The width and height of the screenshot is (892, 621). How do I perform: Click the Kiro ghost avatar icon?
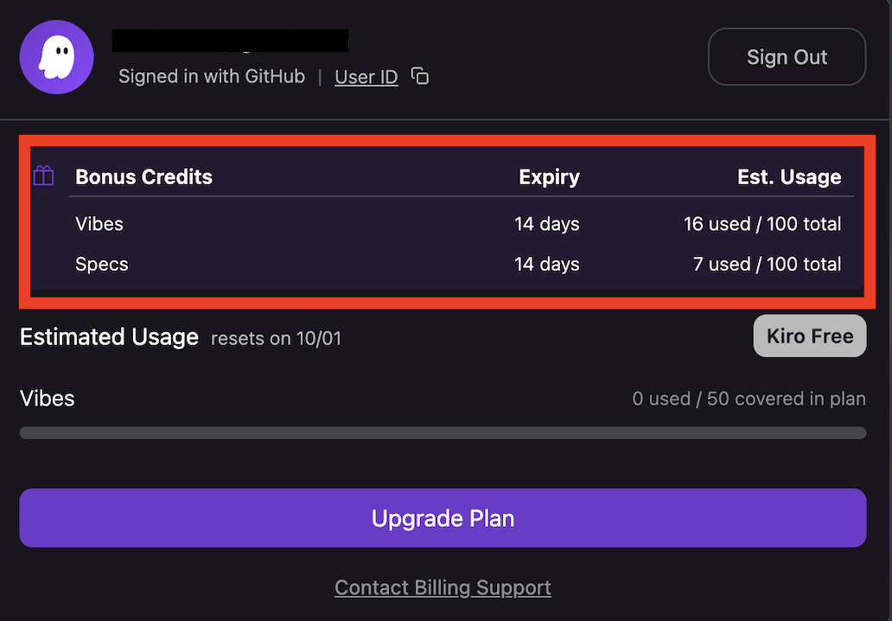pos(56,57)
